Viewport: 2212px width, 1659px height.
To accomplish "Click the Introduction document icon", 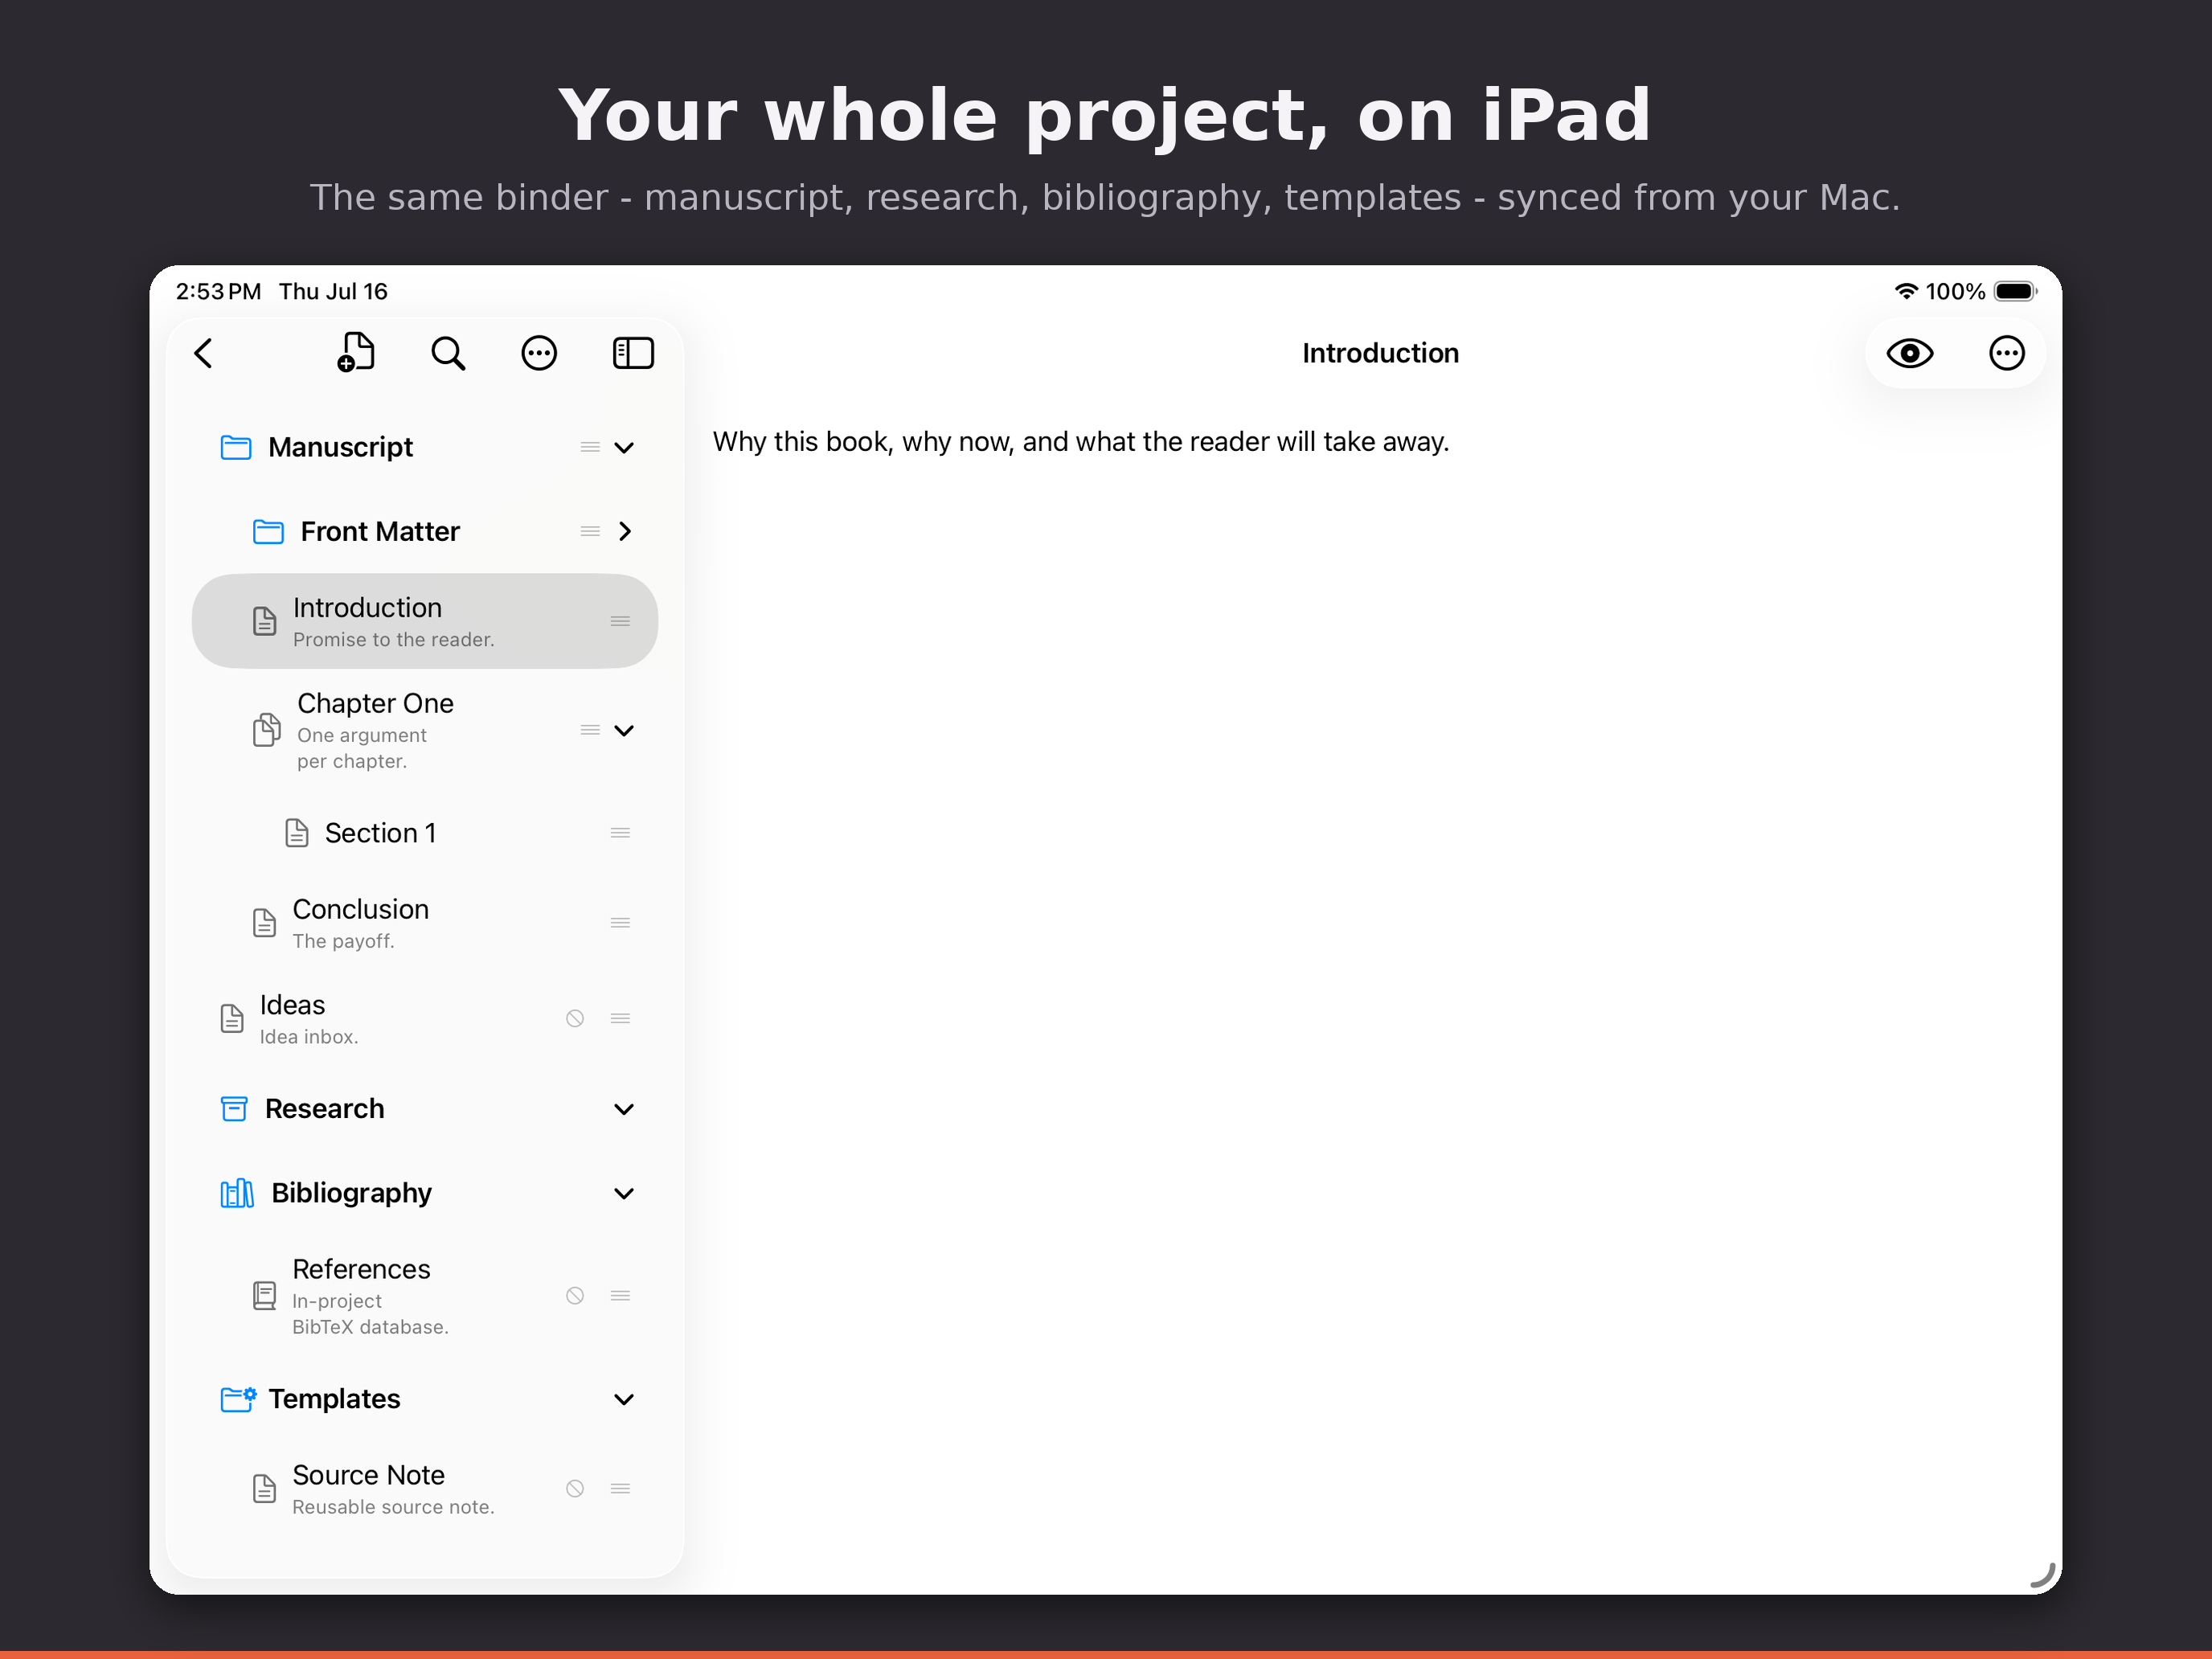I will 264,621.
